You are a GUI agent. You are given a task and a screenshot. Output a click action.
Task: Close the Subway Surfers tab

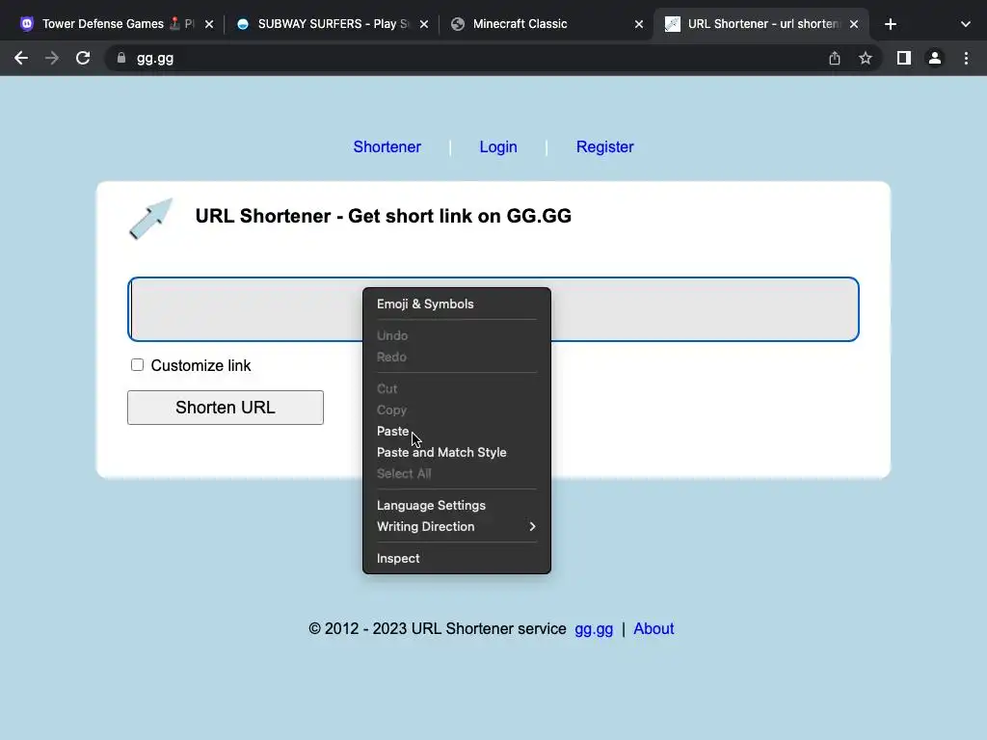click(424, 24)
